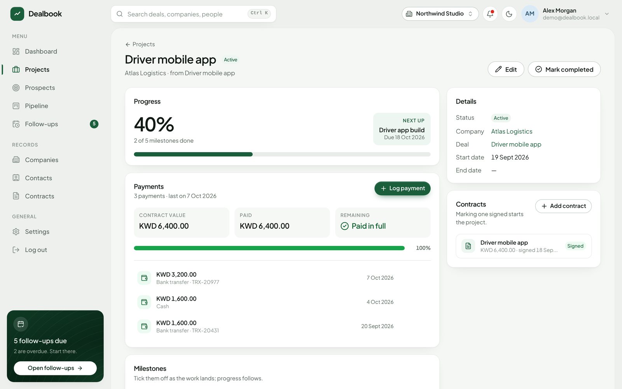Click the Log payment button
622x389 pixels.
(402, 188)
